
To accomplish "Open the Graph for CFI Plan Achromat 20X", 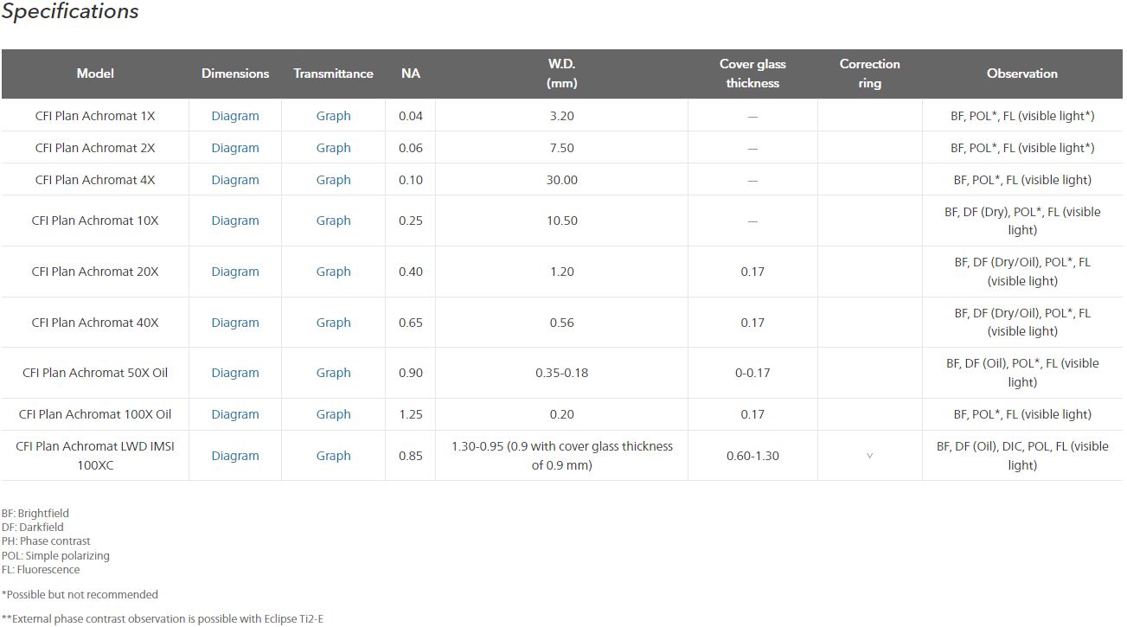I will pos(333,272).
